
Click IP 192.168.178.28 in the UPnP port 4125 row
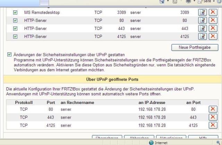[x=152, y=126]
